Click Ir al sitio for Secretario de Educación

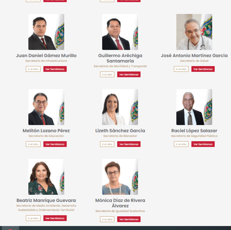point(33,144)
